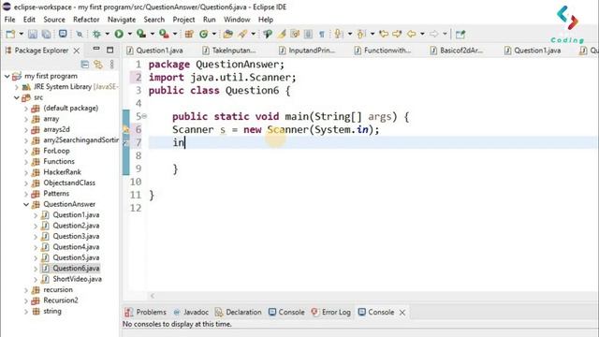This screenshot has height=337, width=599.
Task: Click the Back navigation arrow icon
Action: [x=411, y=34]
